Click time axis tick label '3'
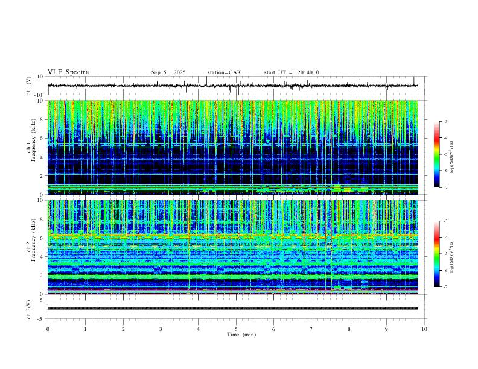The image size is (478, 369). tap(161, 329)
